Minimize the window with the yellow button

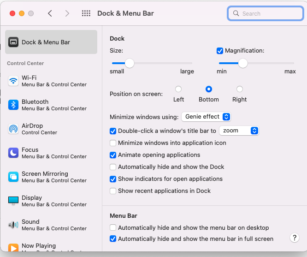point(22,13)
